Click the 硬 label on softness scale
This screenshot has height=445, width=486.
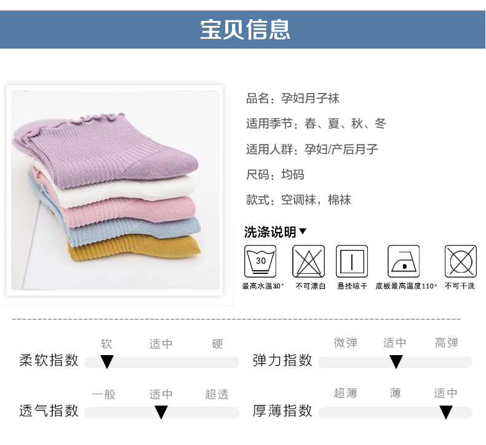(217, 343)
